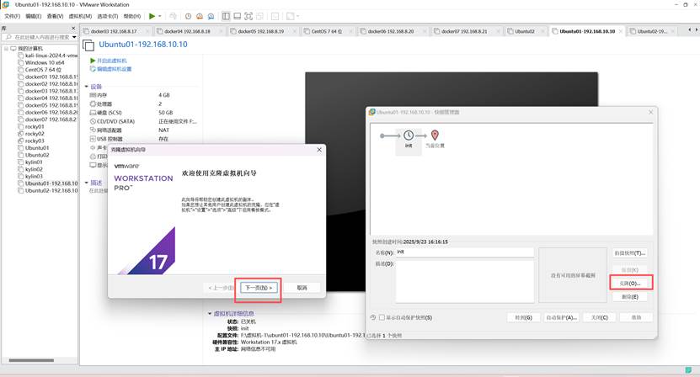The image size is (700, 377).
Task: Click the take snapshot clock icon in toolbar
Action: (x=188, y=16)
